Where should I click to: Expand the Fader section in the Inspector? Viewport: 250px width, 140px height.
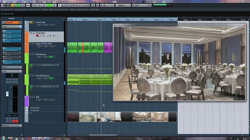(12, 72)
